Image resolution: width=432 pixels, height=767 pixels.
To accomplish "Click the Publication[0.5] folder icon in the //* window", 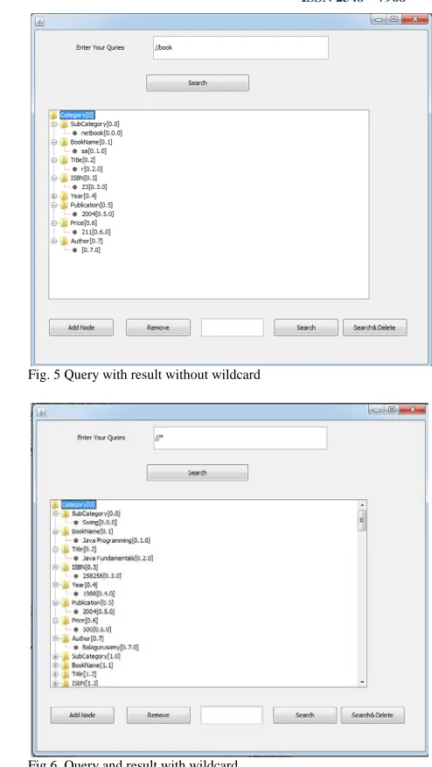I will pyautogui.click(x=66, y=602).
